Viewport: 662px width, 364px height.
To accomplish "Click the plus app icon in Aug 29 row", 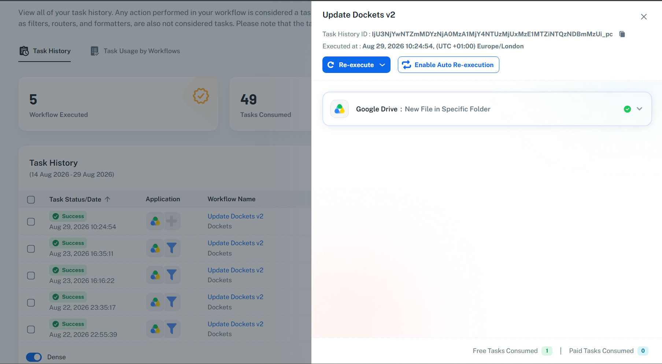I will pos(172,221).
